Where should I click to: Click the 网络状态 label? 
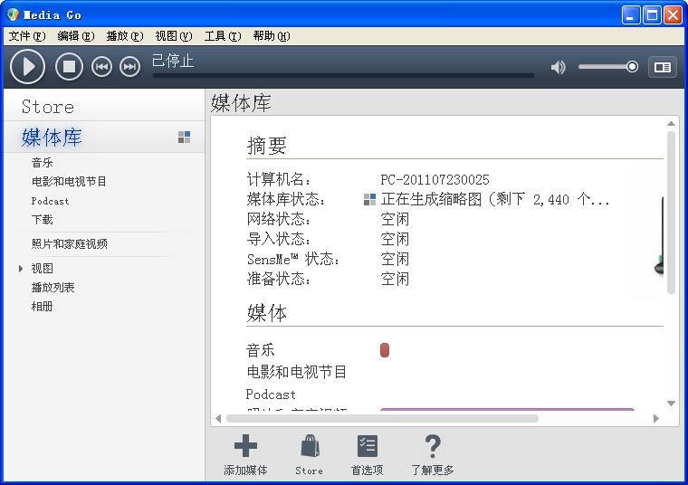(279, 219)
